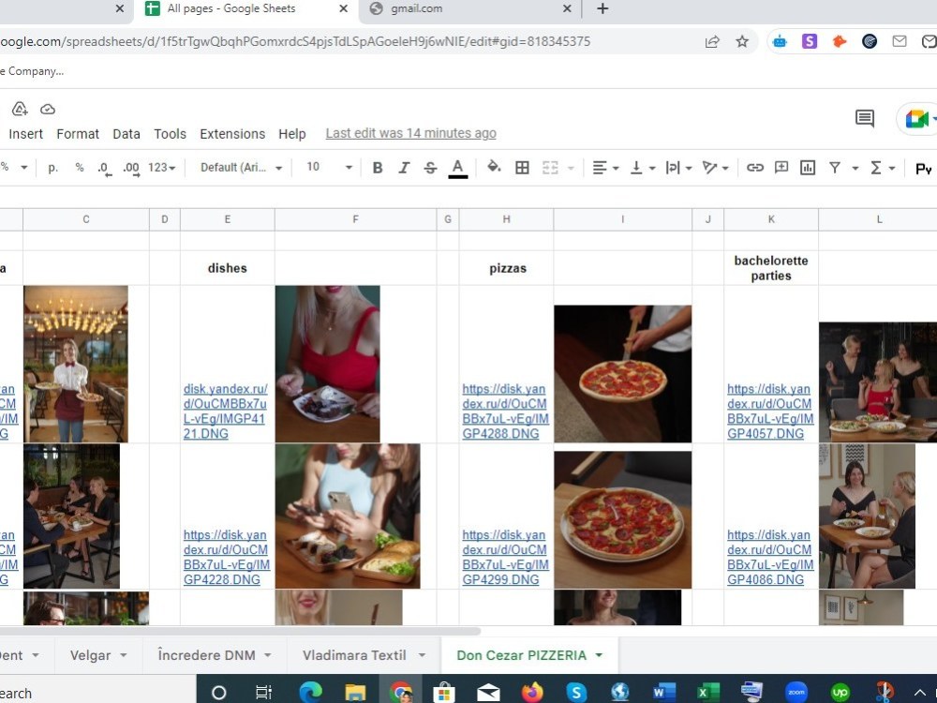Open Velgar tab menu arrow
Screen dimensions: 937x703
pos(123,656)
